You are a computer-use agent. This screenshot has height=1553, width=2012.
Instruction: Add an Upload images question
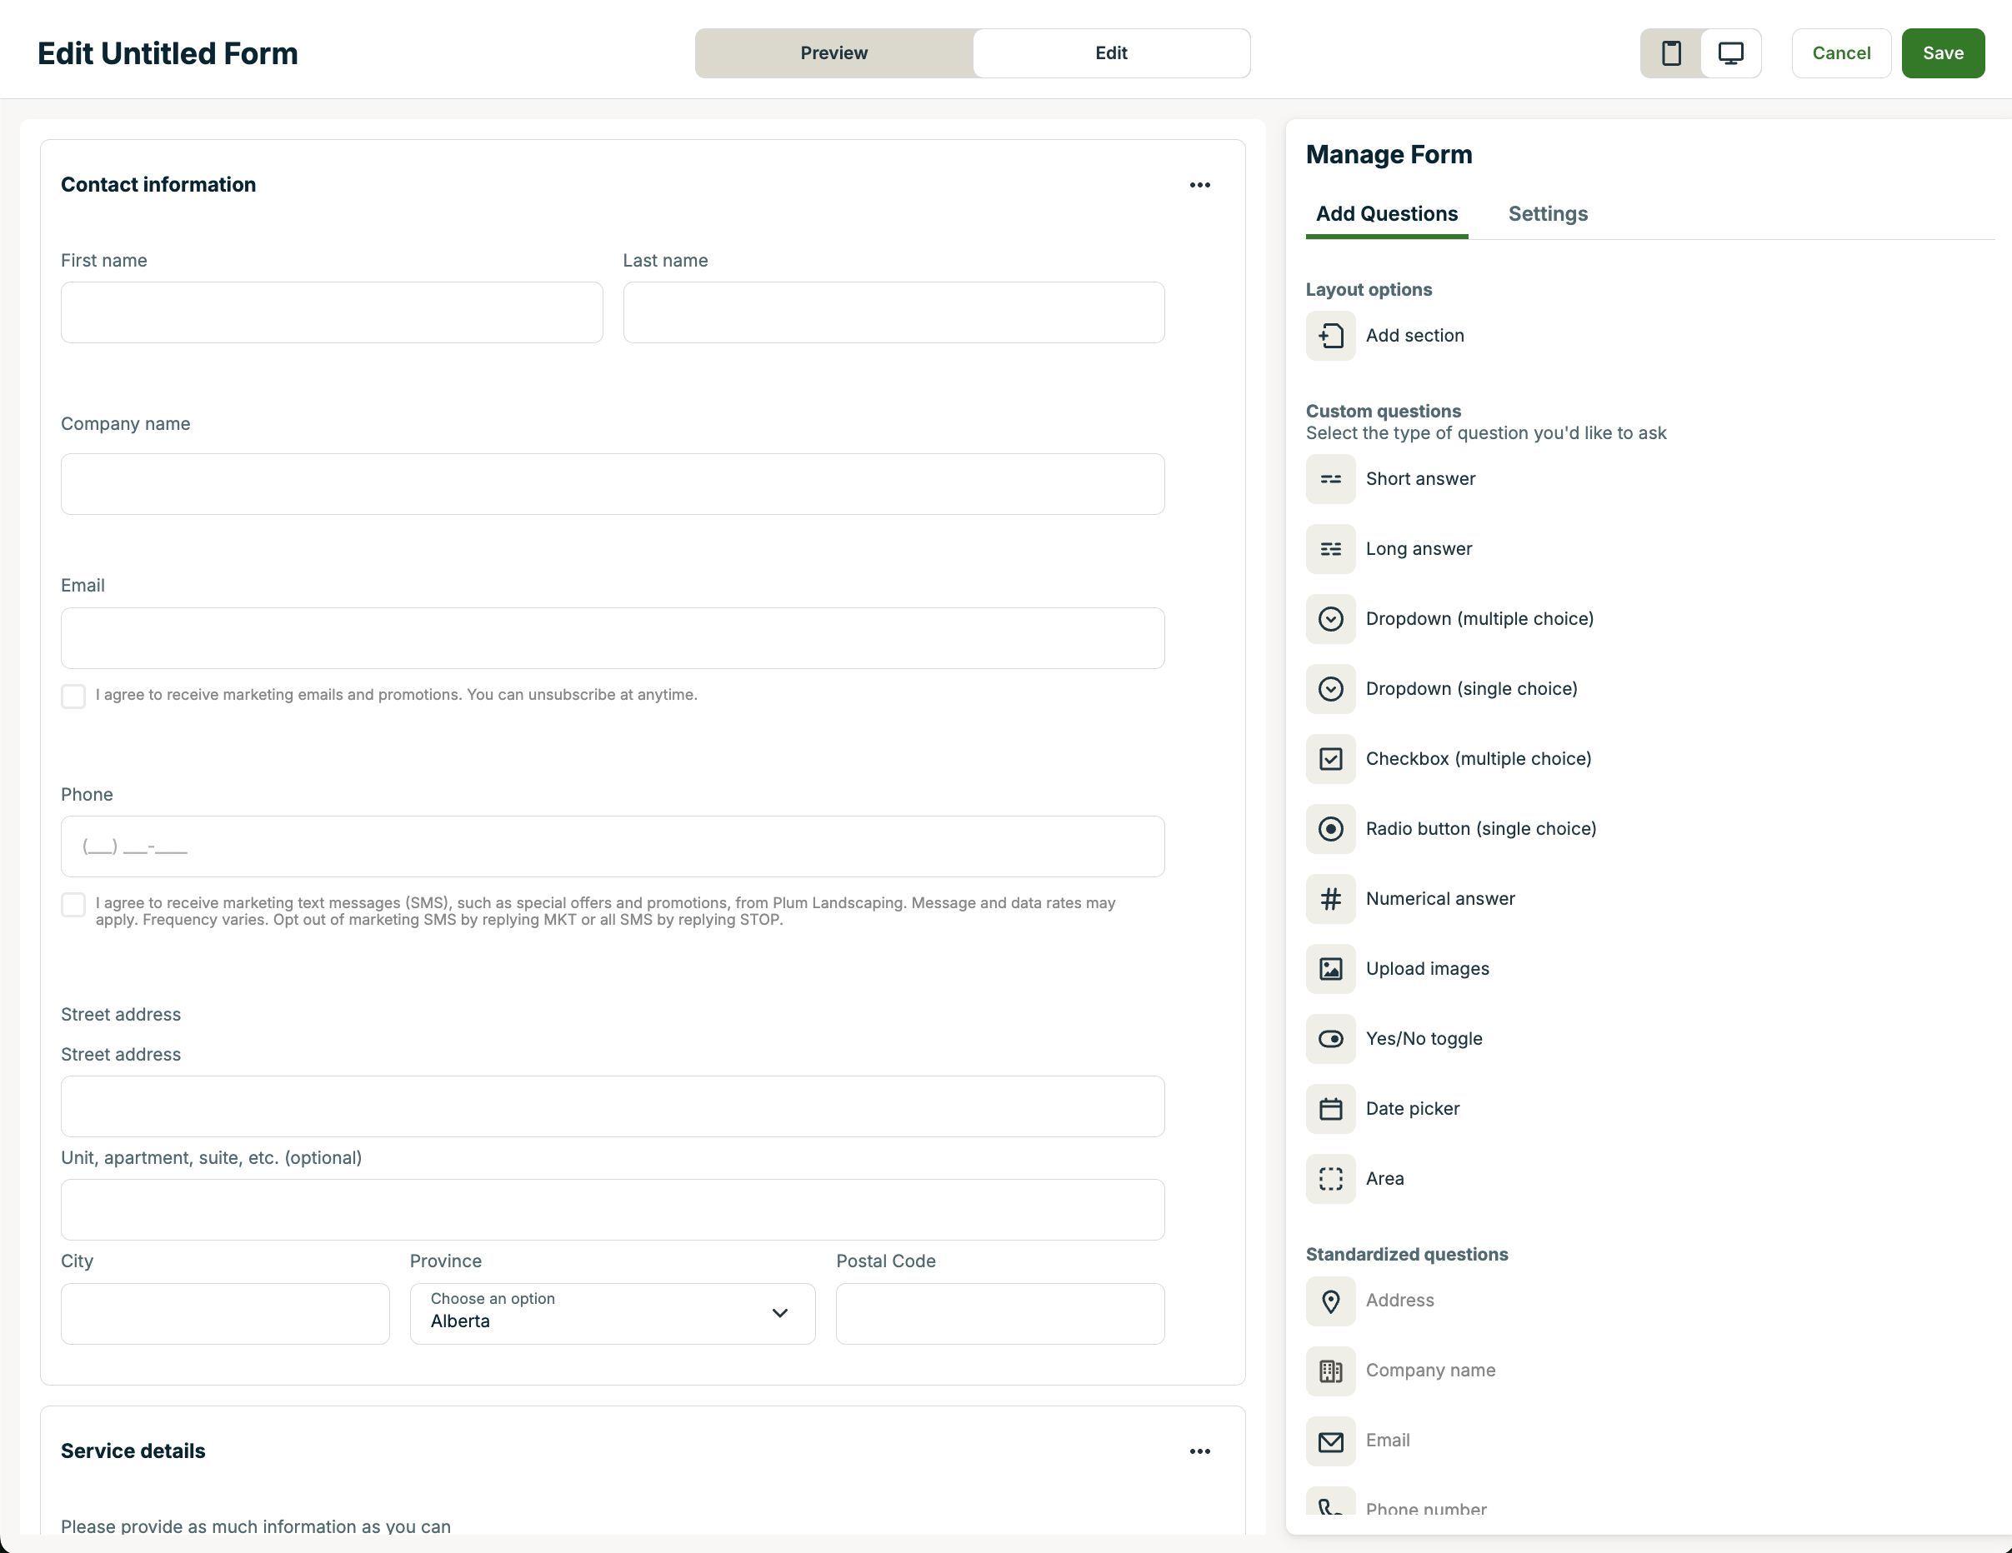click(x=1426, y=968)
